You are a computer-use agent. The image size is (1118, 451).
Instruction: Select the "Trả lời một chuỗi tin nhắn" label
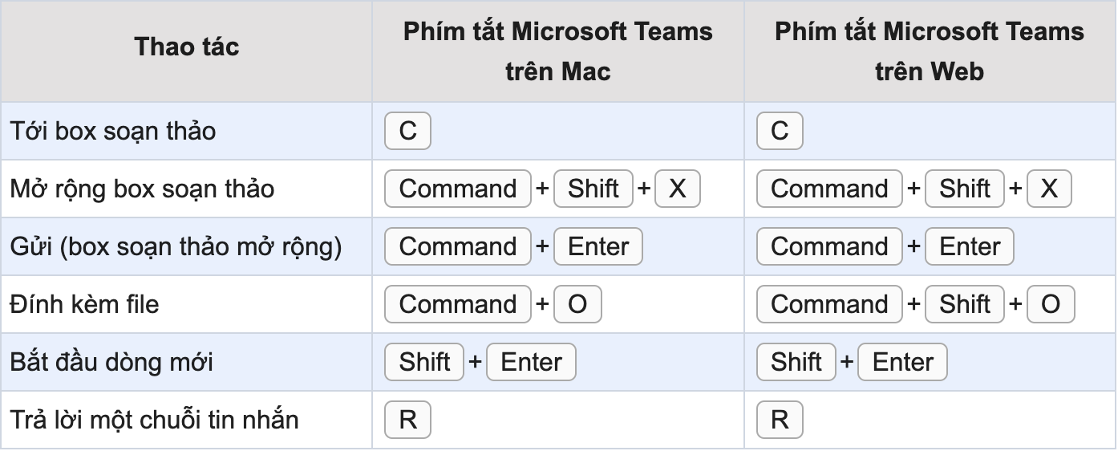pos(154,420)
